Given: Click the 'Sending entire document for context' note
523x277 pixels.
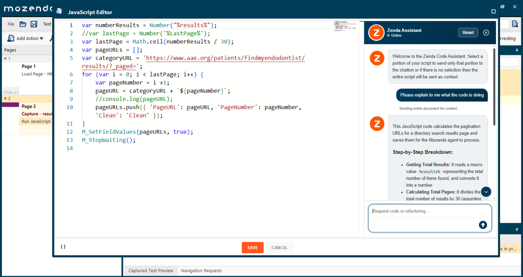Looking at the screenshot, I should (428, 108).
